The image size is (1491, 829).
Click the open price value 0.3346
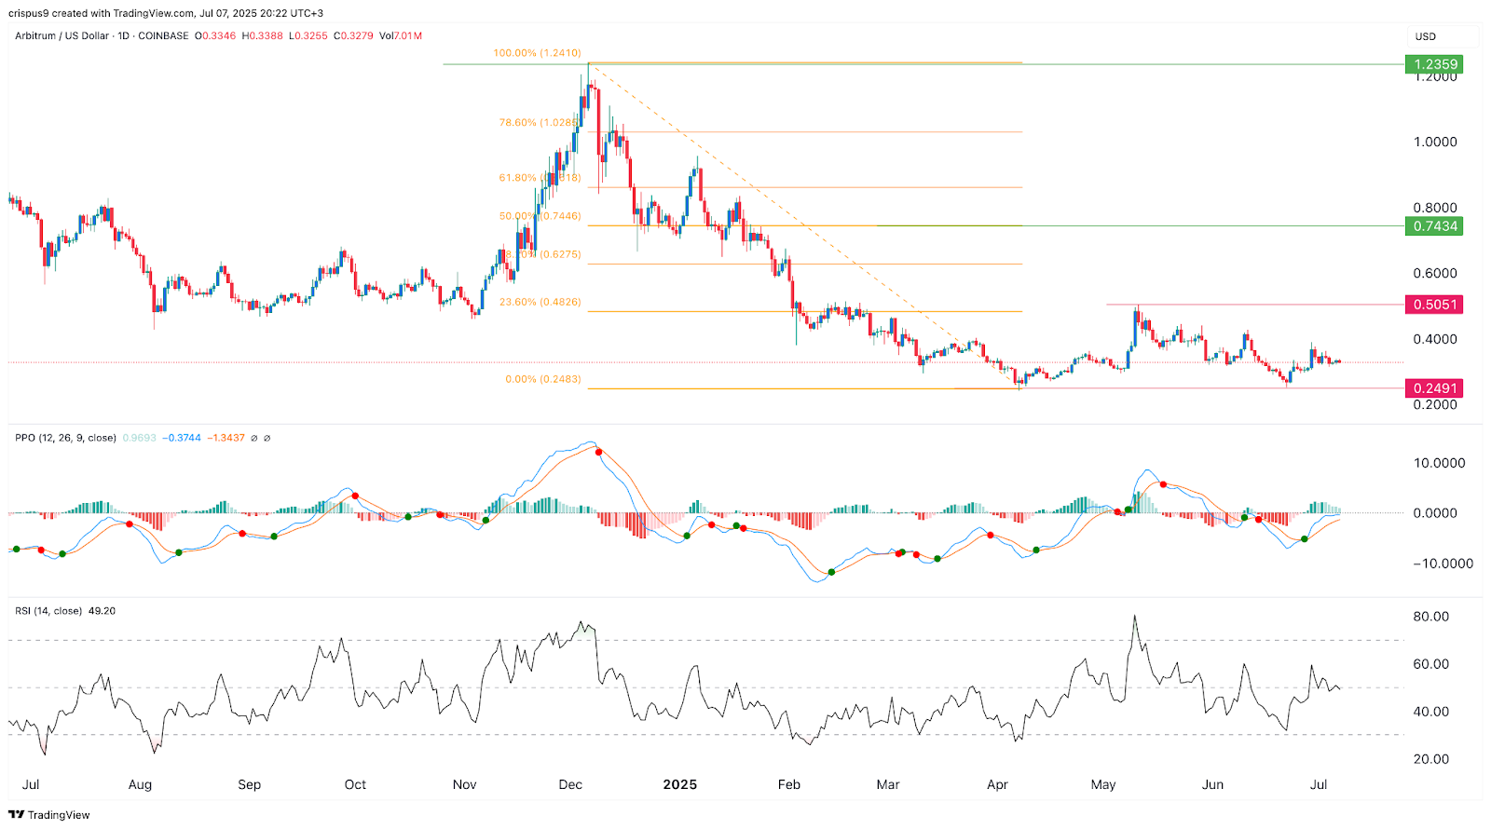219,36
